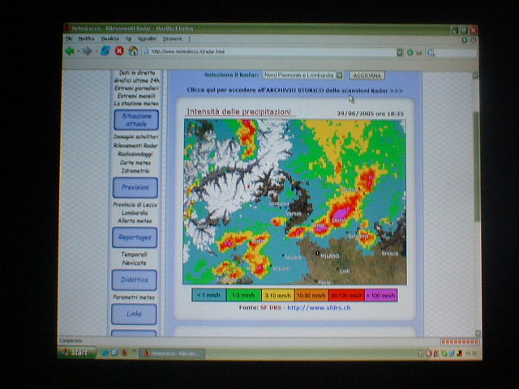The height and width of the screenshot is (389, 519).
Task: Click the green Go button beside address bar
Action: [410, 52]
